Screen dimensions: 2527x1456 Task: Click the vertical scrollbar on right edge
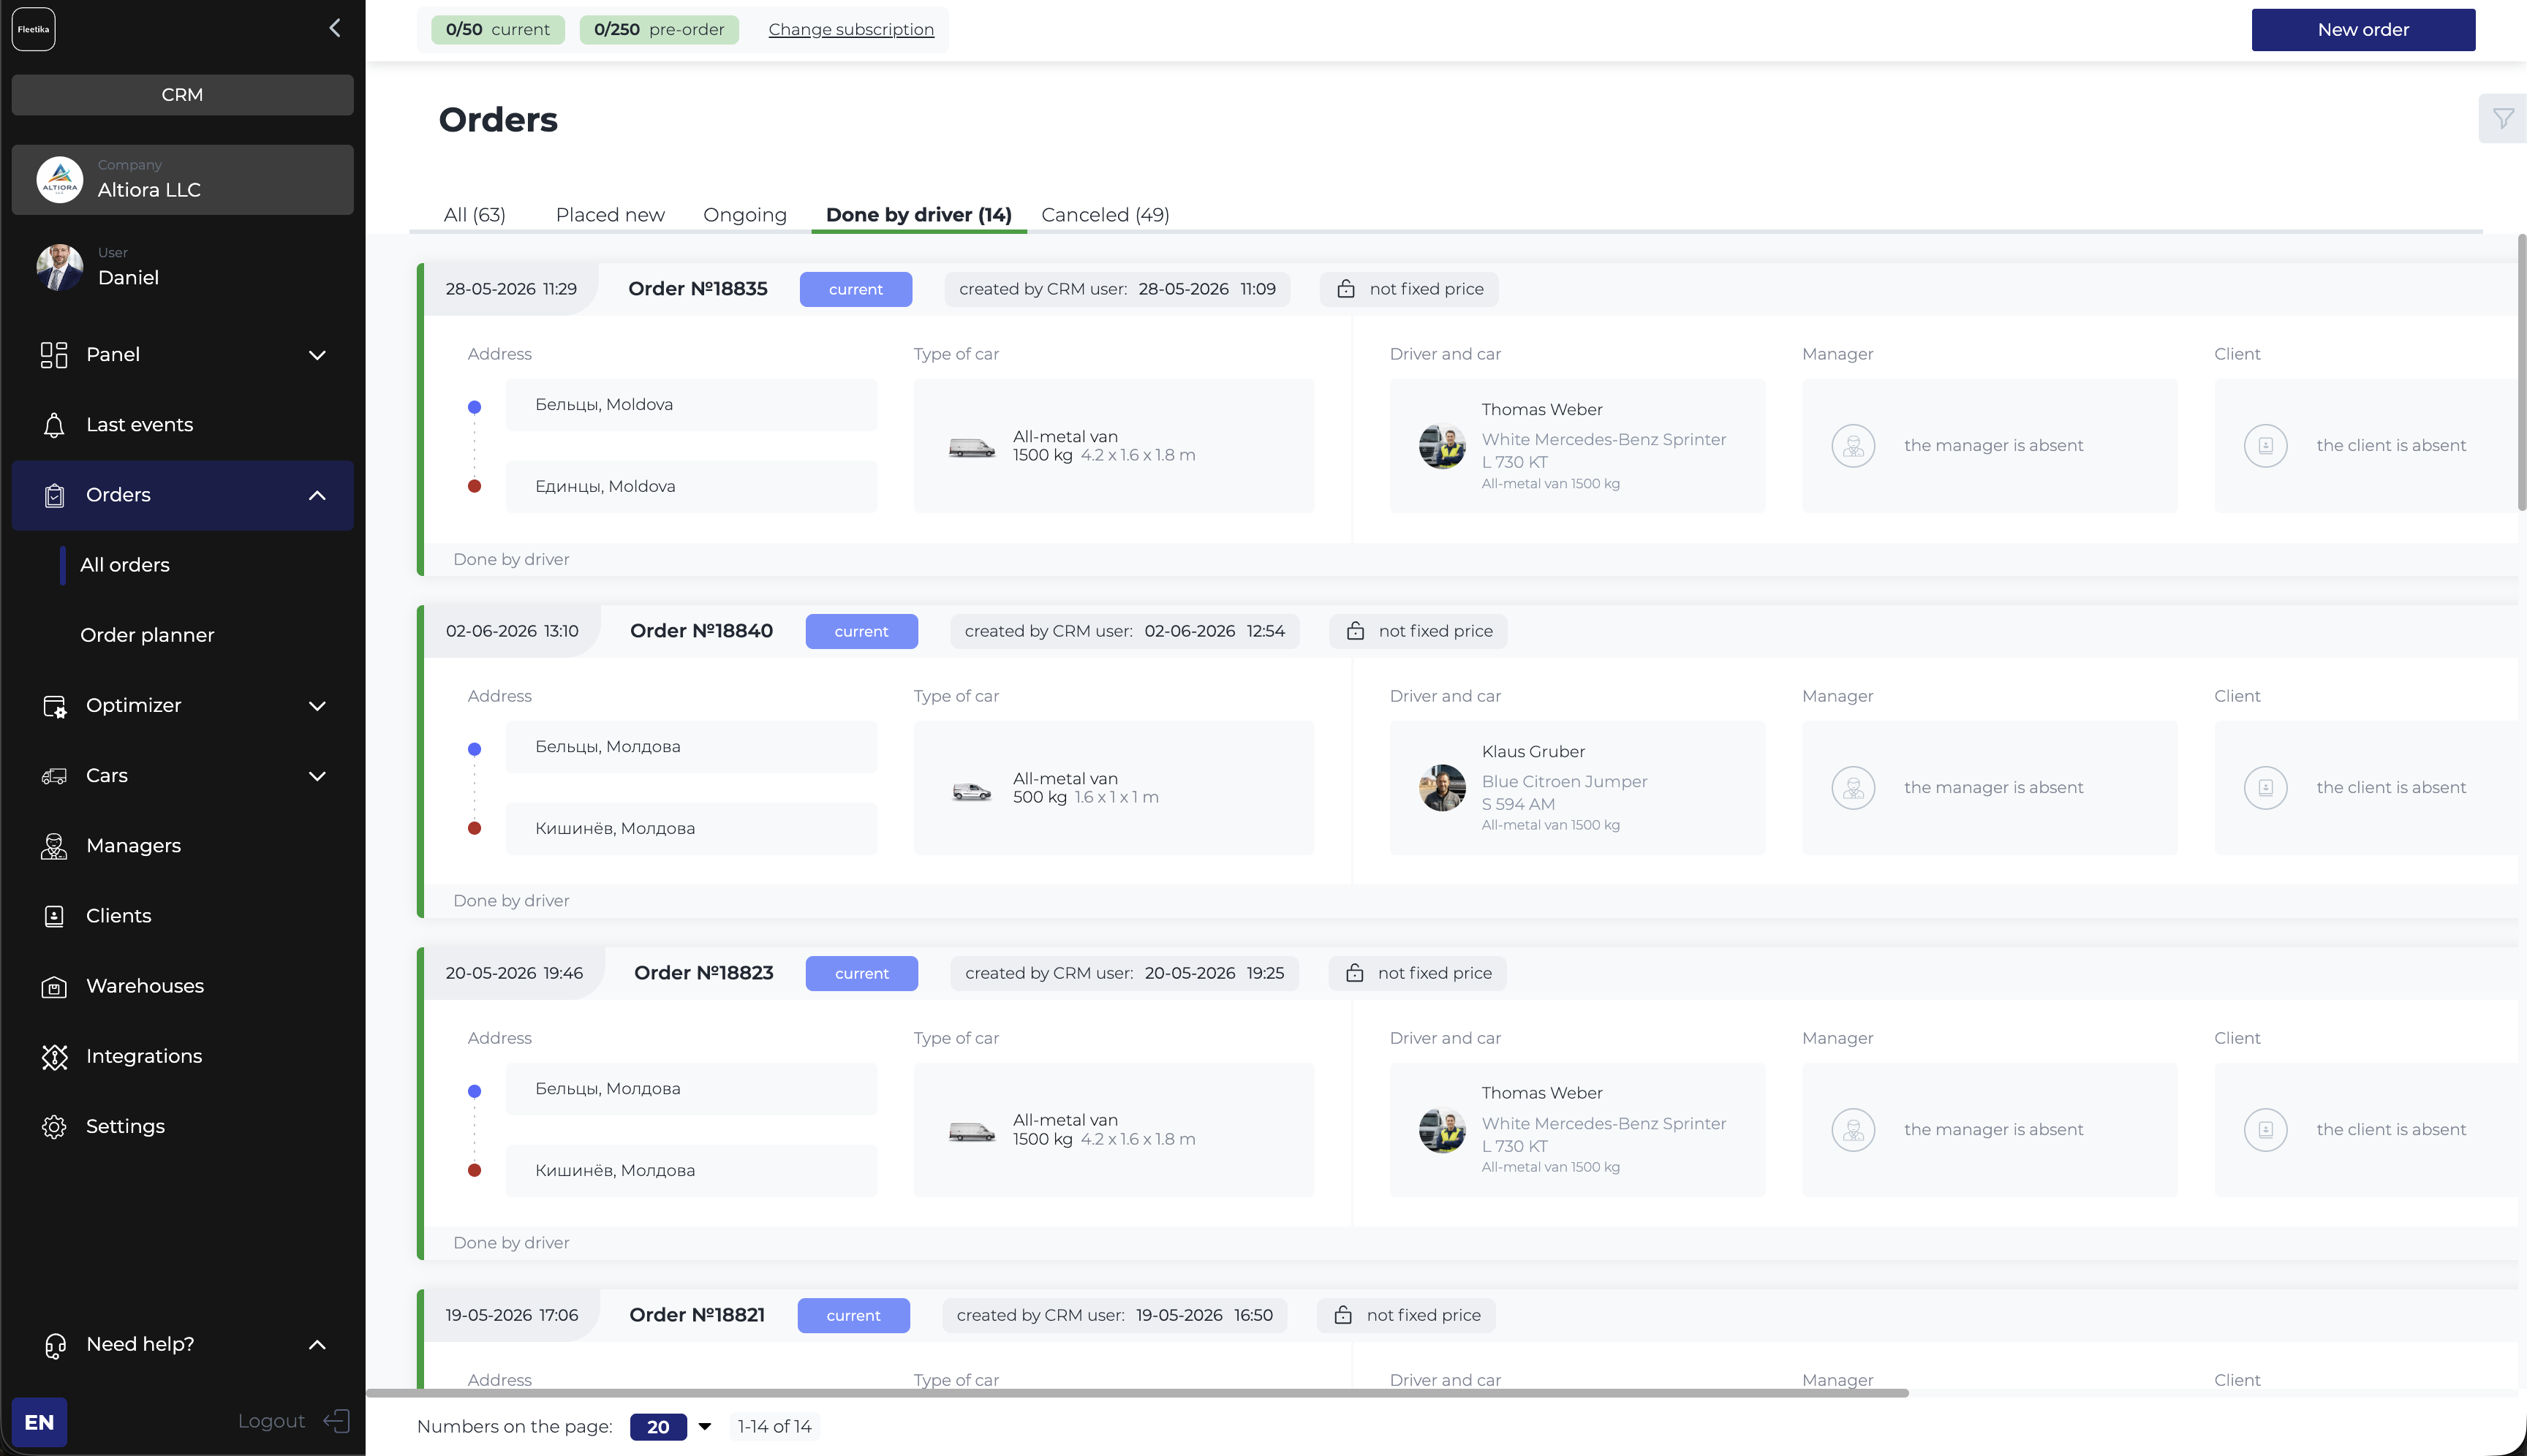tap(2522, 372)
